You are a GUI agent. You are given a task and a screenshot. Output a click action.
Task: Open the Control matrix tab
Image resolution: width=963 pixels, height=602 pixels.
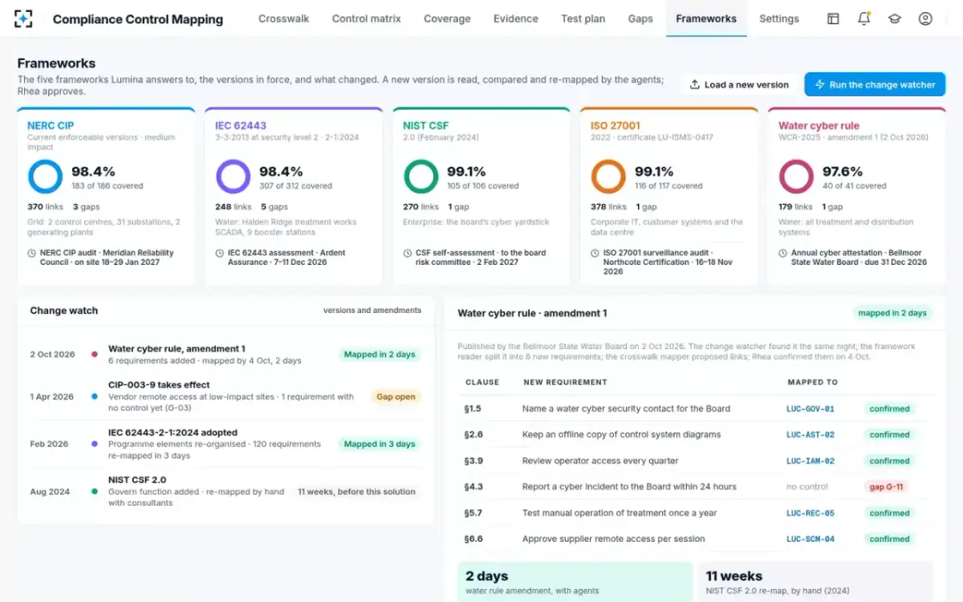(366, 18)
